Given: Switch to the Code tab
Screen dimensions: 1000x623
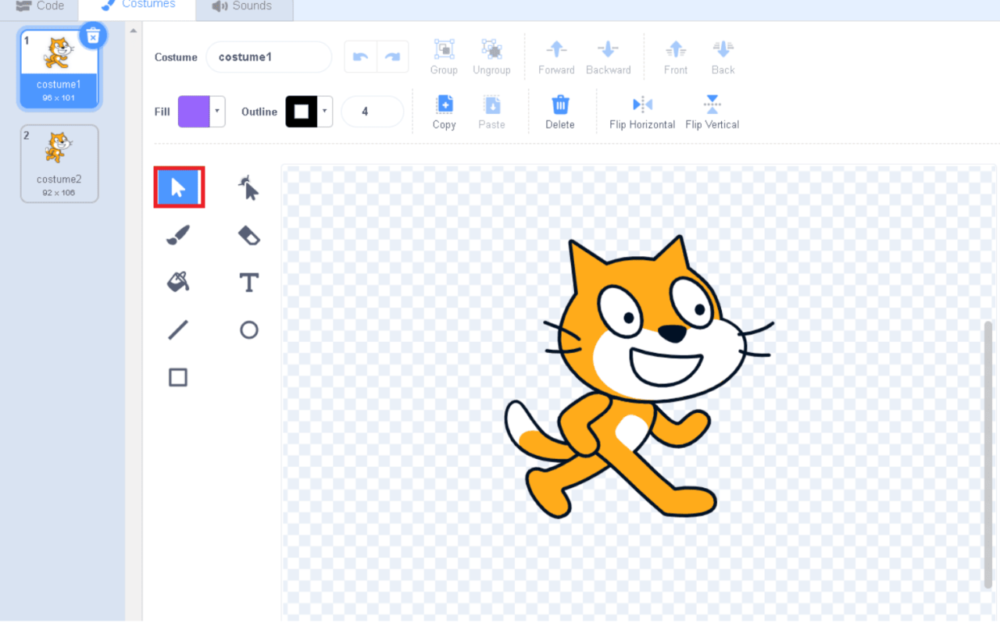Looking at the screenshot, I should tap(39, 6).
